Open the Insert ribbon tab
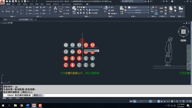The image size is (192, 108). point(13,4)
